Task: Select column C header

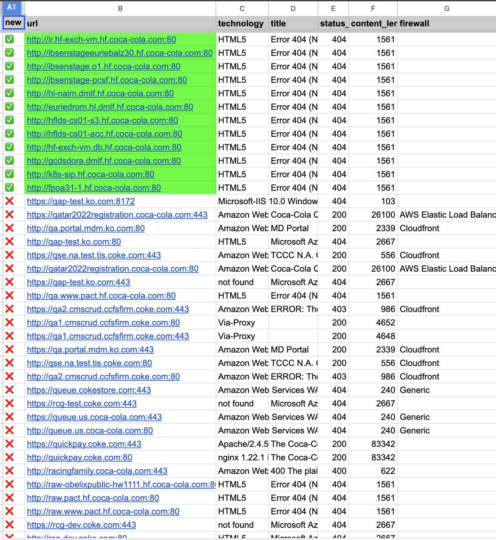Action: 242,8
